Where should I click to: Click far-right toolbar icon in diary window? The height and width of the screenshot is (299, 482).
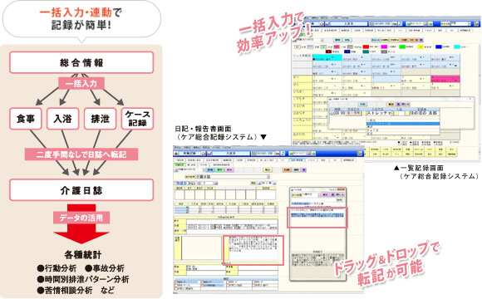point(360,154)
